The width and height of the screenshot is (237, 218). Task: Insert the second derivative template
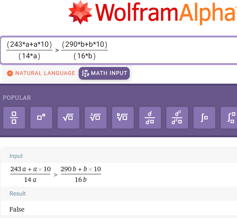click(177, 118)
